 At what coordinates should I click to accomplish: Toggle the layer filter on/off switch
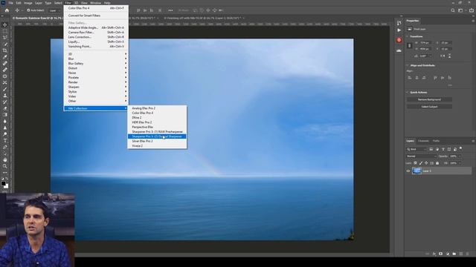tap(461, 148)
